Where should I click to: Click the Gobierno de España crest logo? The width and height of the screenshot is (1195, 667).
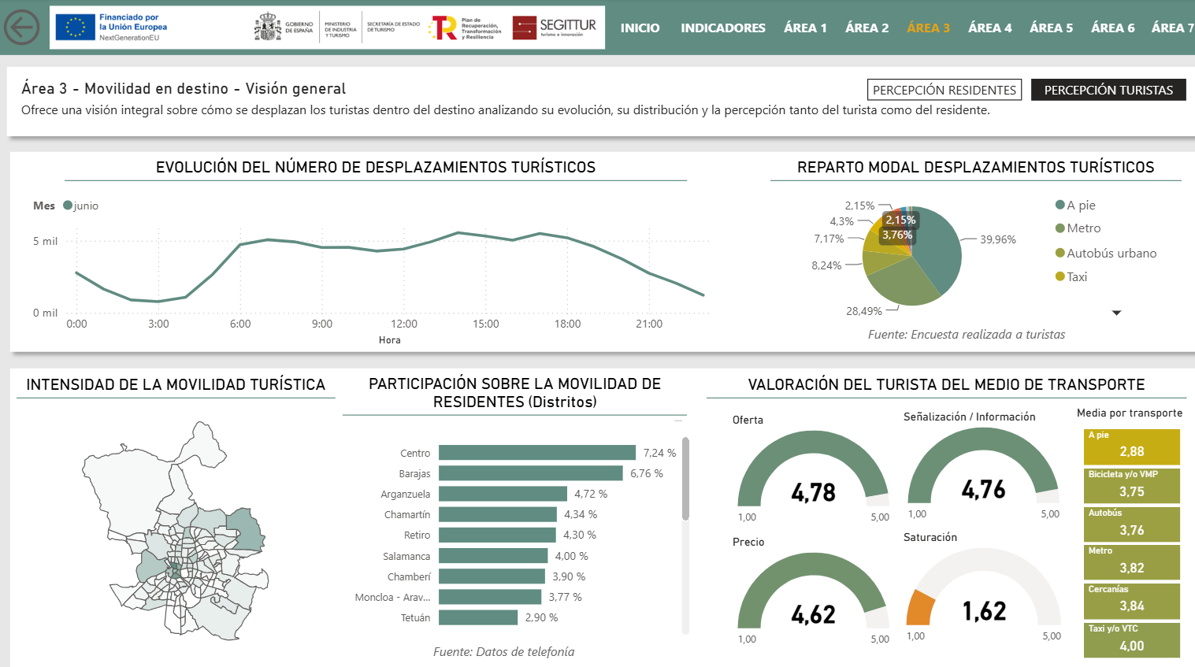pos(268,28)
